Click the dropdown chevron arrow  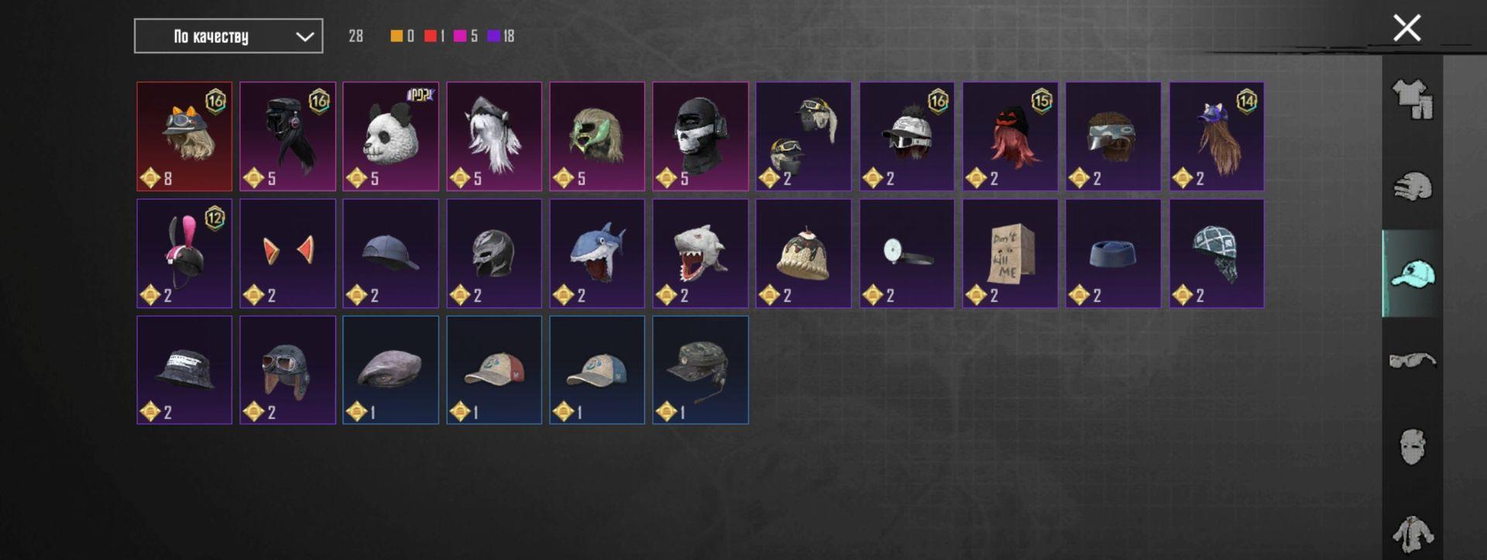tap(305, 36)
